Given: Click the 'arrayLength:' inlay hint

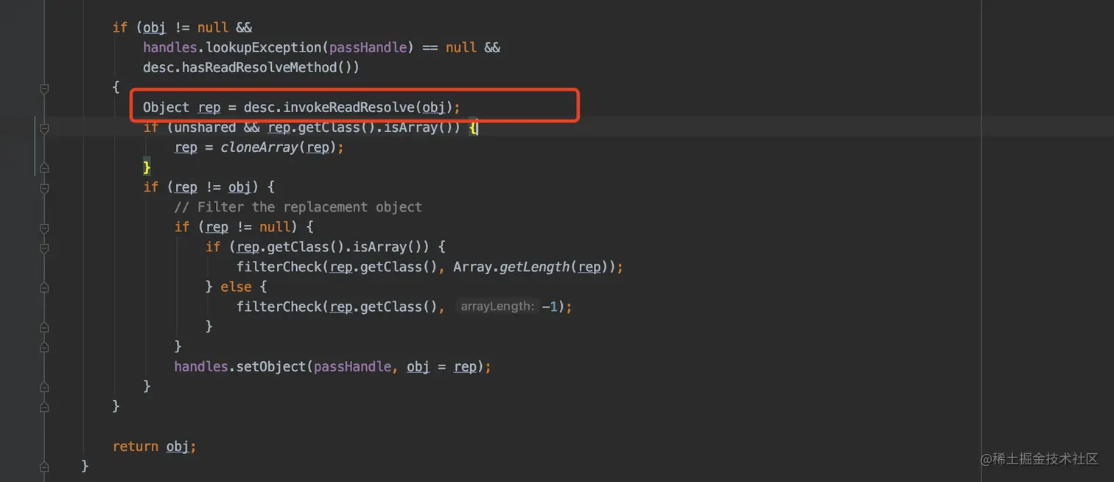Looking at the screenshot, I should click(x=497, y=307).
